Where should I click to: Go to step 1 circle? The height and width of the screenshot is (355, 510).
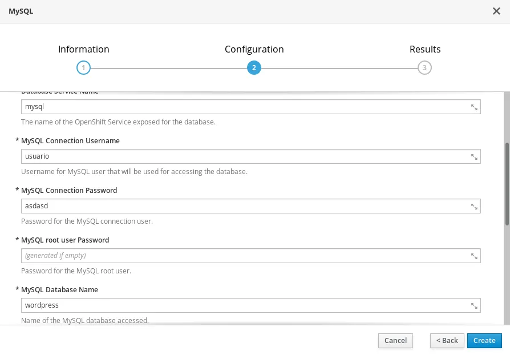[x=83, y=68]
